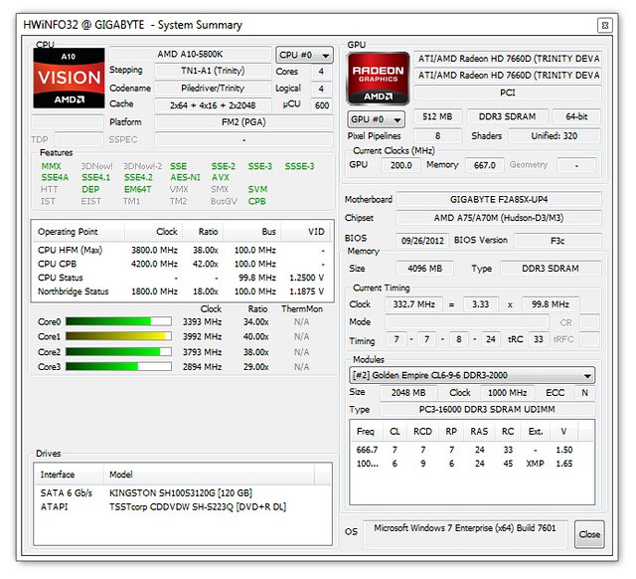The height and width of the screenshot is (579, 636).
Task: Click the Unified: 320 shaders field
Action: click(x=555, y=135)
